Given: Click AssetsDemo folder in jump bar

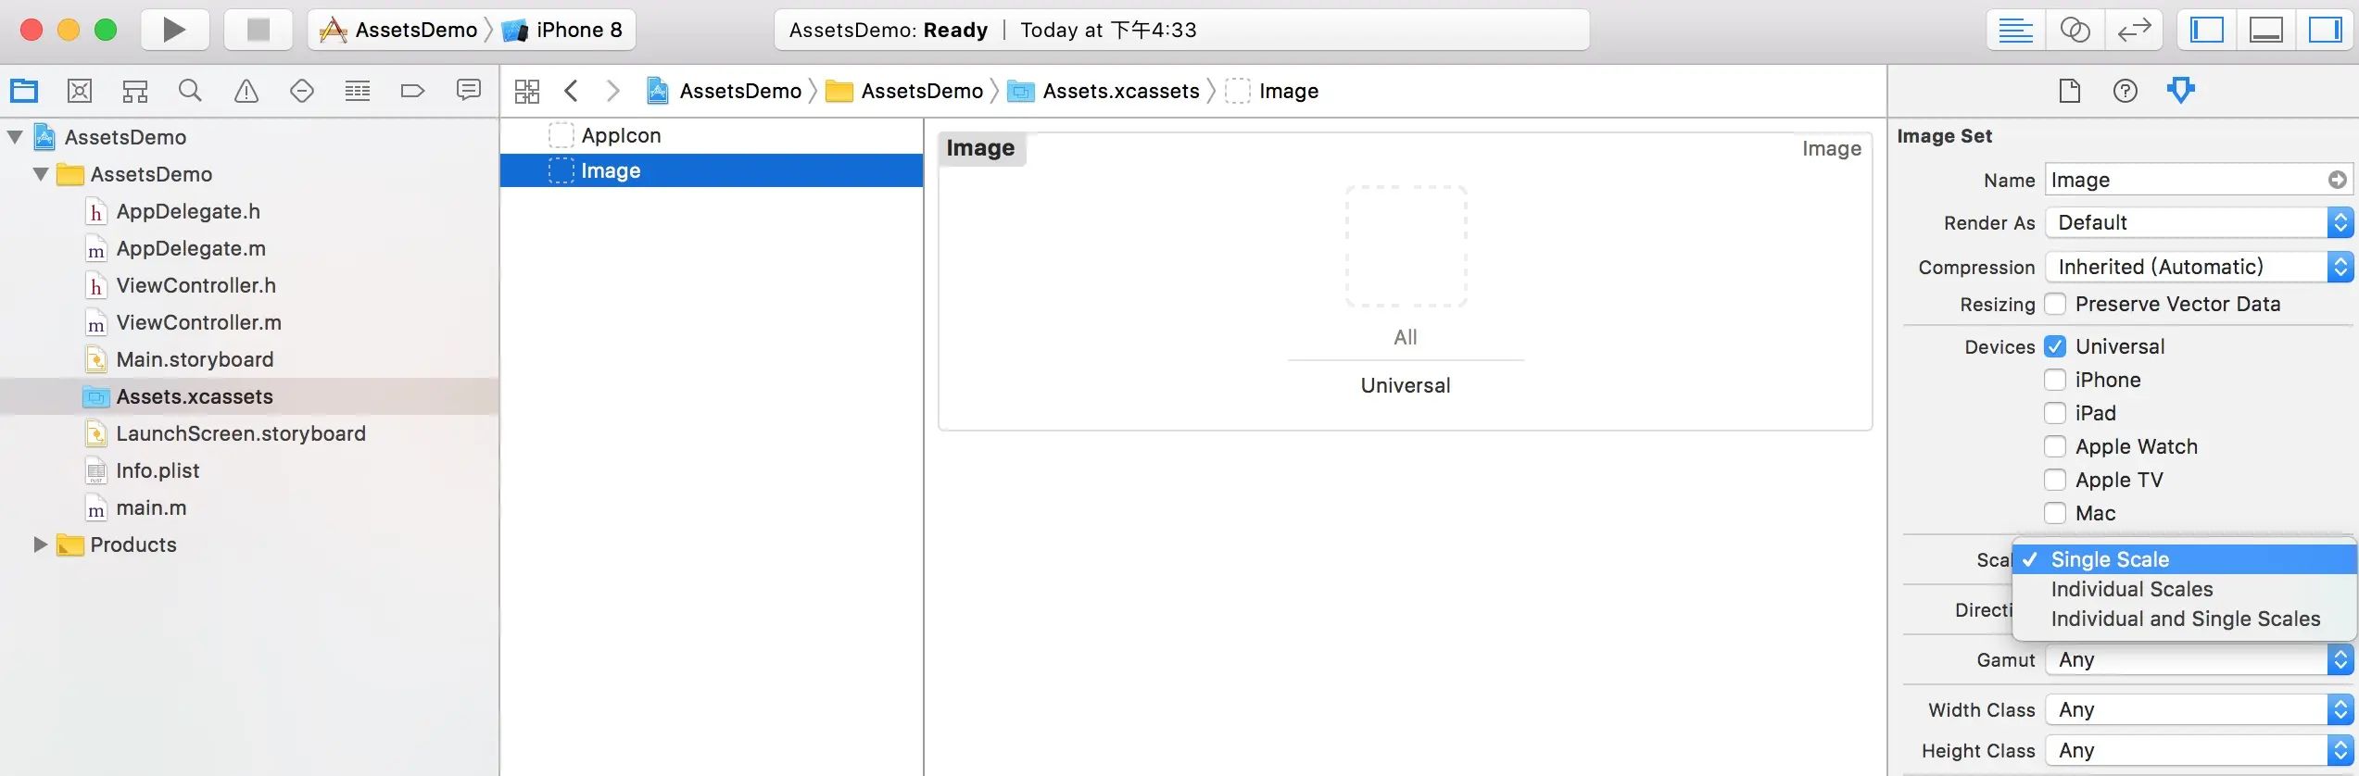Looking at the screenshot, I should pos(904,91).
